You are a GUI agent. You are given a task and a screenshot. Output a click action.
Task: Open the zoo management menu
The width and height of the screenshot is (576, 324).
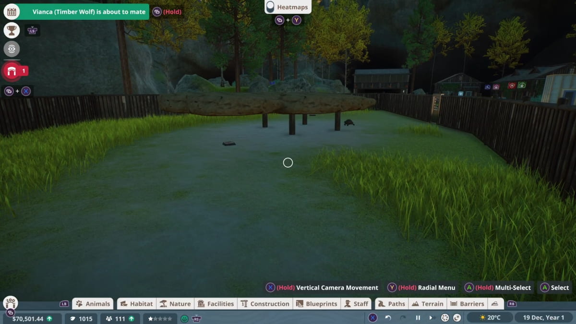pyautogui.click(x=10, y=303)
